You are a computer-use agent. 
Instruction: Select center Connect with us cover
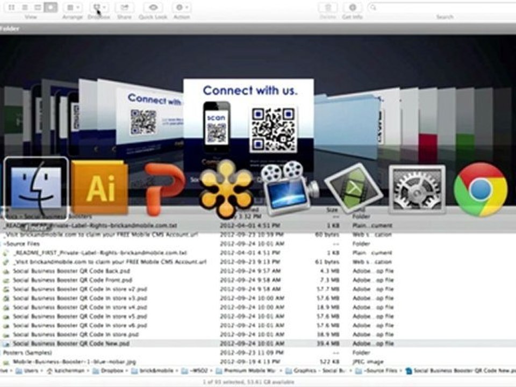click(x=248, y=122)
